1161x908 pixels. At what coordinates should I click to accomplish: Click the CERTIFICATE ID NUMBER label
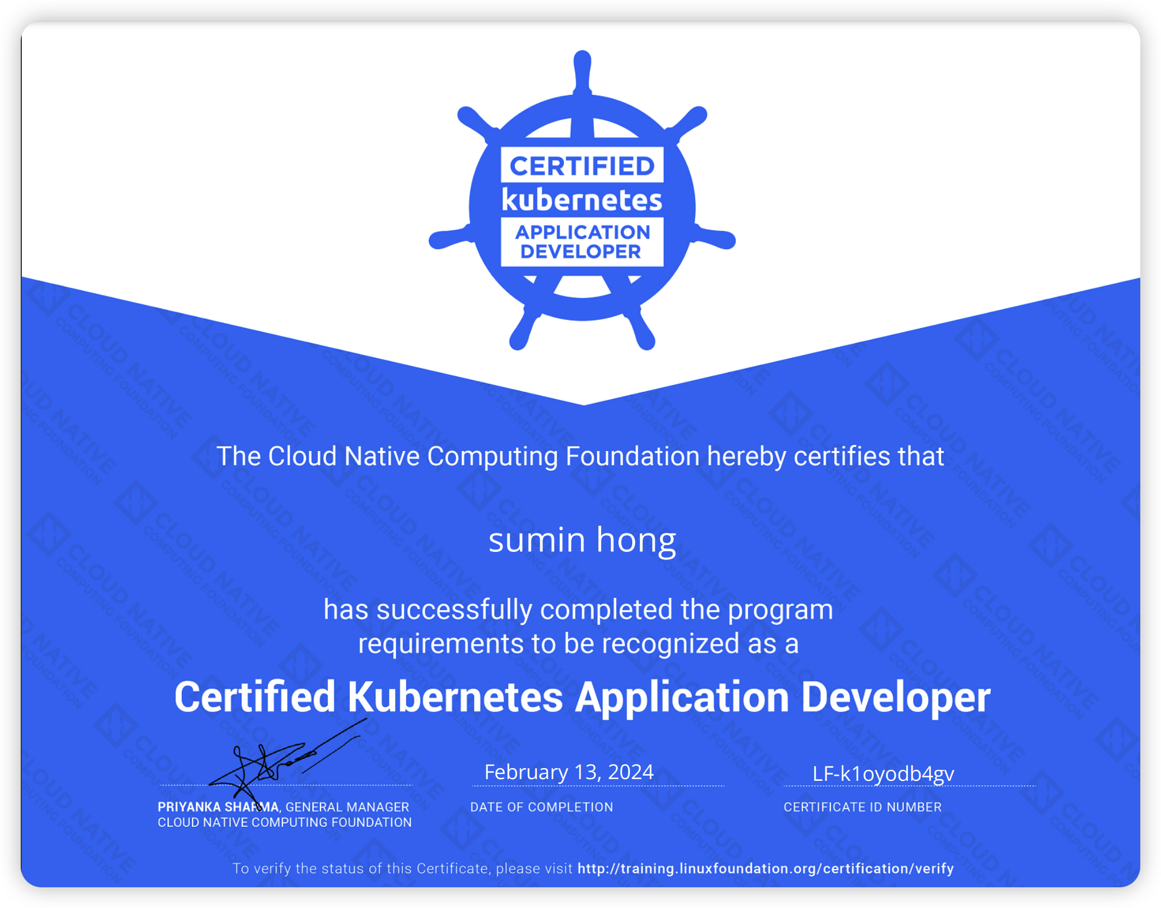862,807
